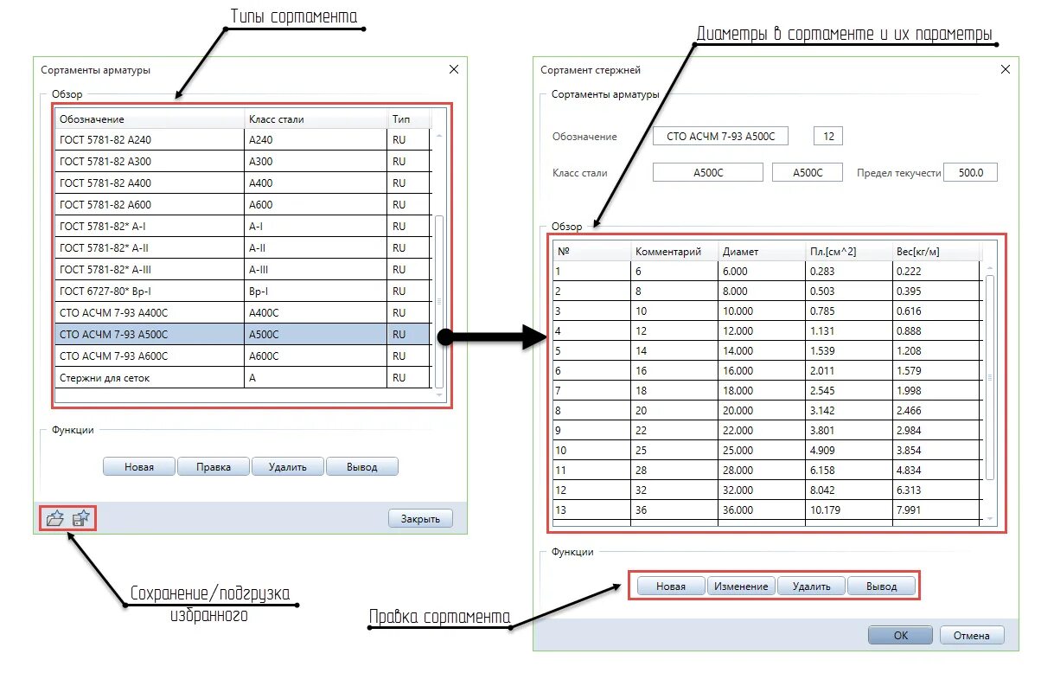Click class cell A600C
This screenshot has width=1041, height=673.
coord(316,356)
